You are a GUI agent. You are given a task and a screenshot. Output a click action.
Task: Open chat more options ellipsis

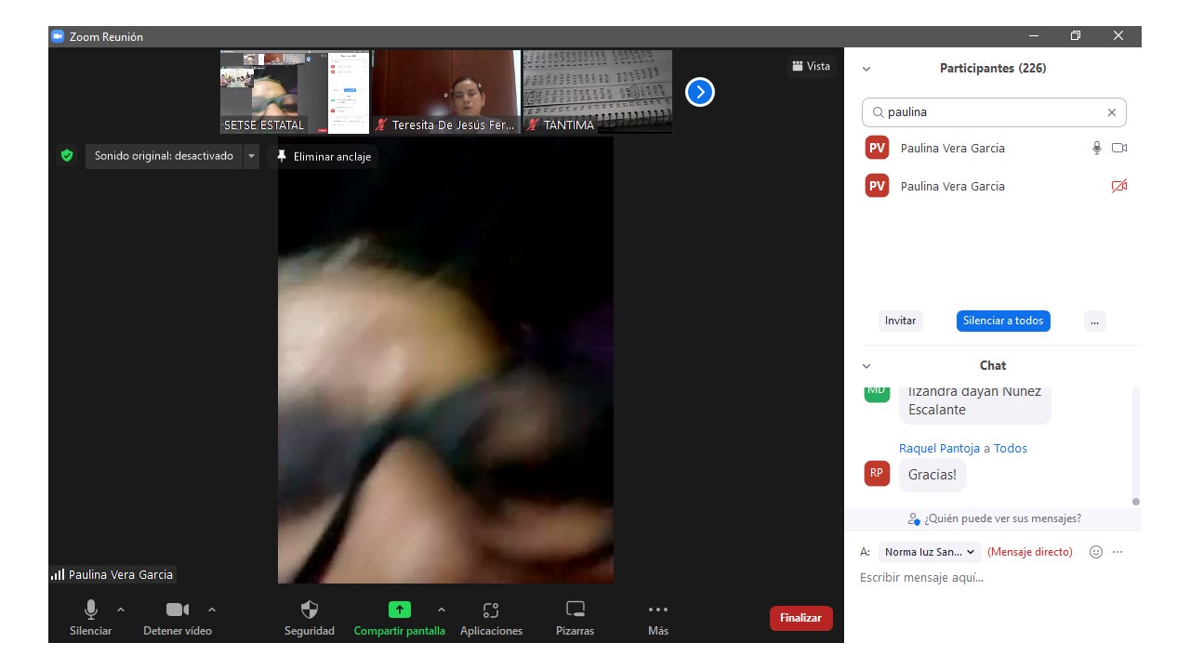click(x=1117, y=552)
